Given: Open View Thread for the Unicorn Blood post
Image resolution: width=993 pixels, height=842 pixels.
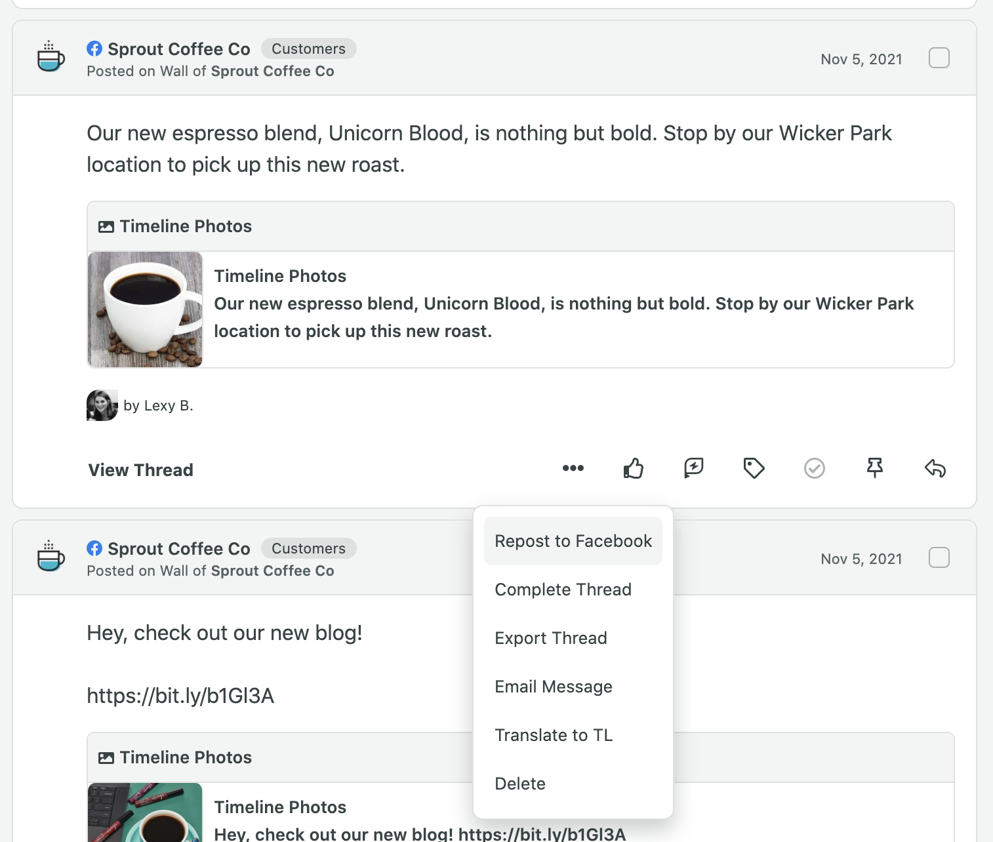Looking at the screenshot, I should point(141,470).
